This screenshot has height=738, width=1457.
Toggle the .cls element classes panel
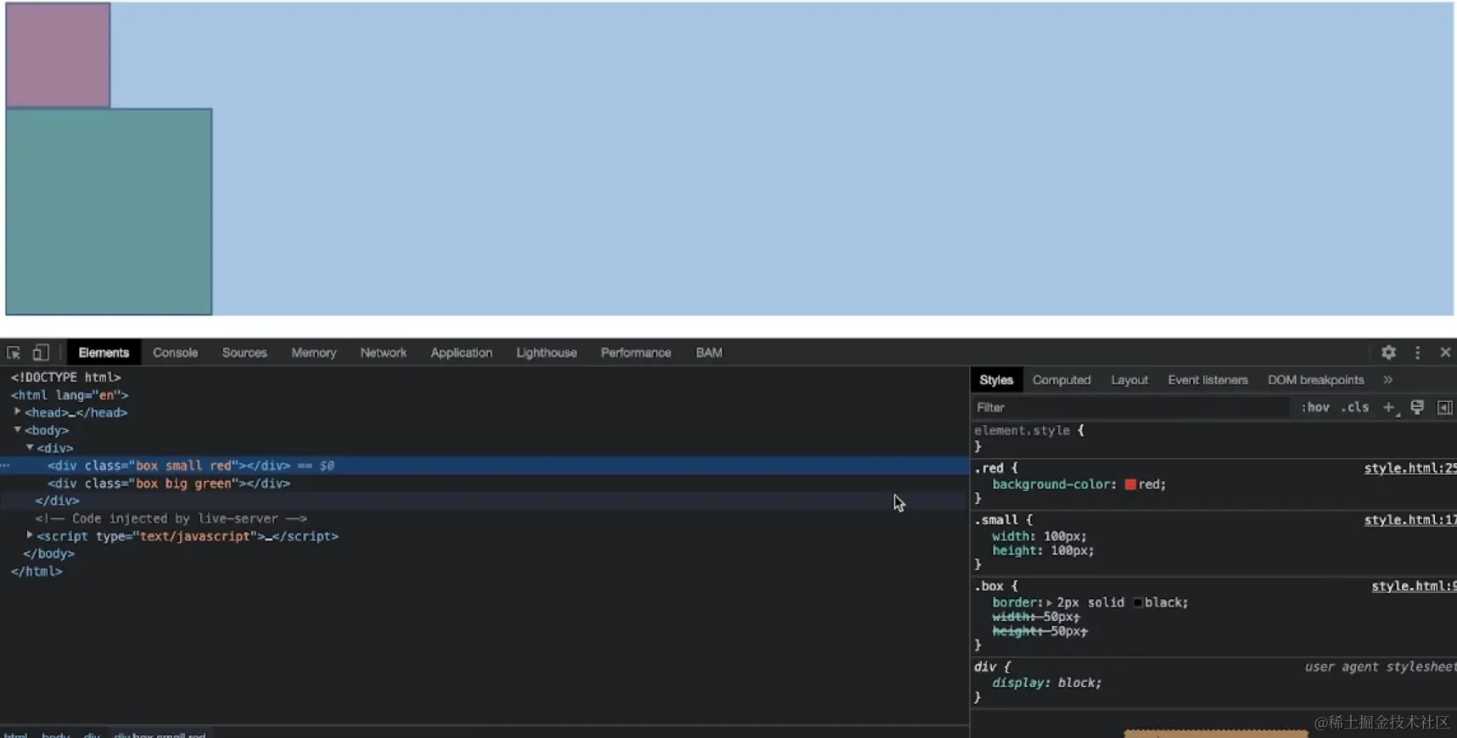point(1355,407)
